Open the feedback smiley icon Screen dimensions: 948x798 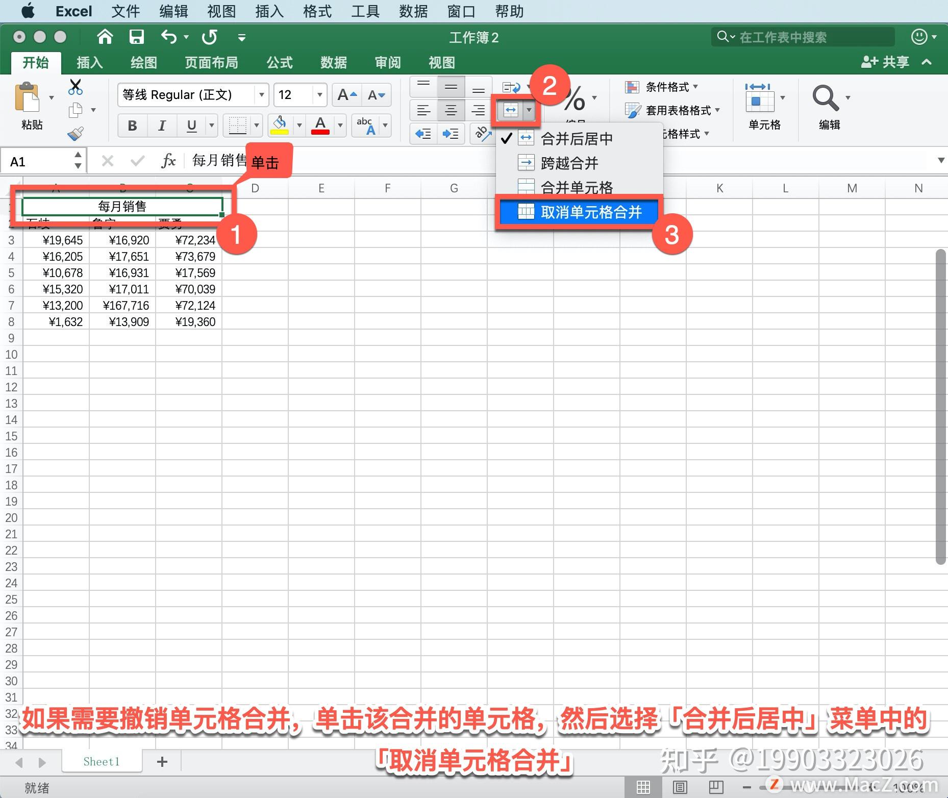[919, 37]
